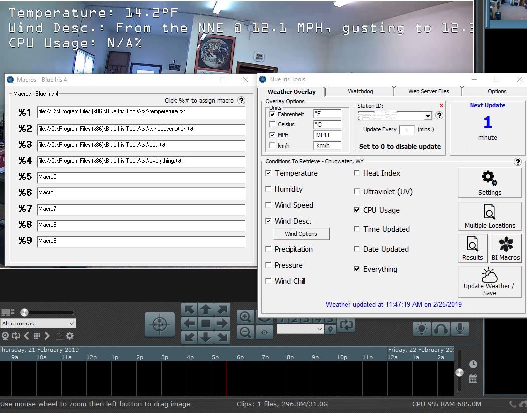Click the auto-cycle cameras icon

pos(16,336)
